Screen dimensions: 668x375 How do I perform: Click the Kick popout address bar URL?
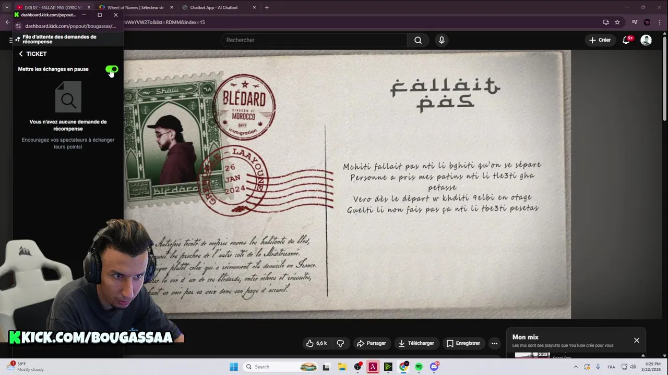coord(70,26)
